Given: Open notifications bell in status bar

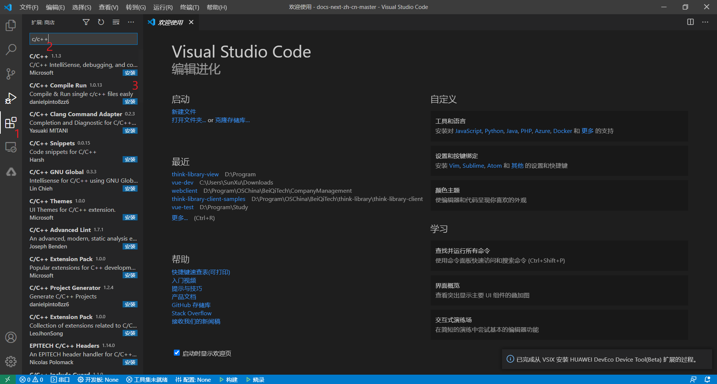Looking at the screenshot, I should coord(707,380).
